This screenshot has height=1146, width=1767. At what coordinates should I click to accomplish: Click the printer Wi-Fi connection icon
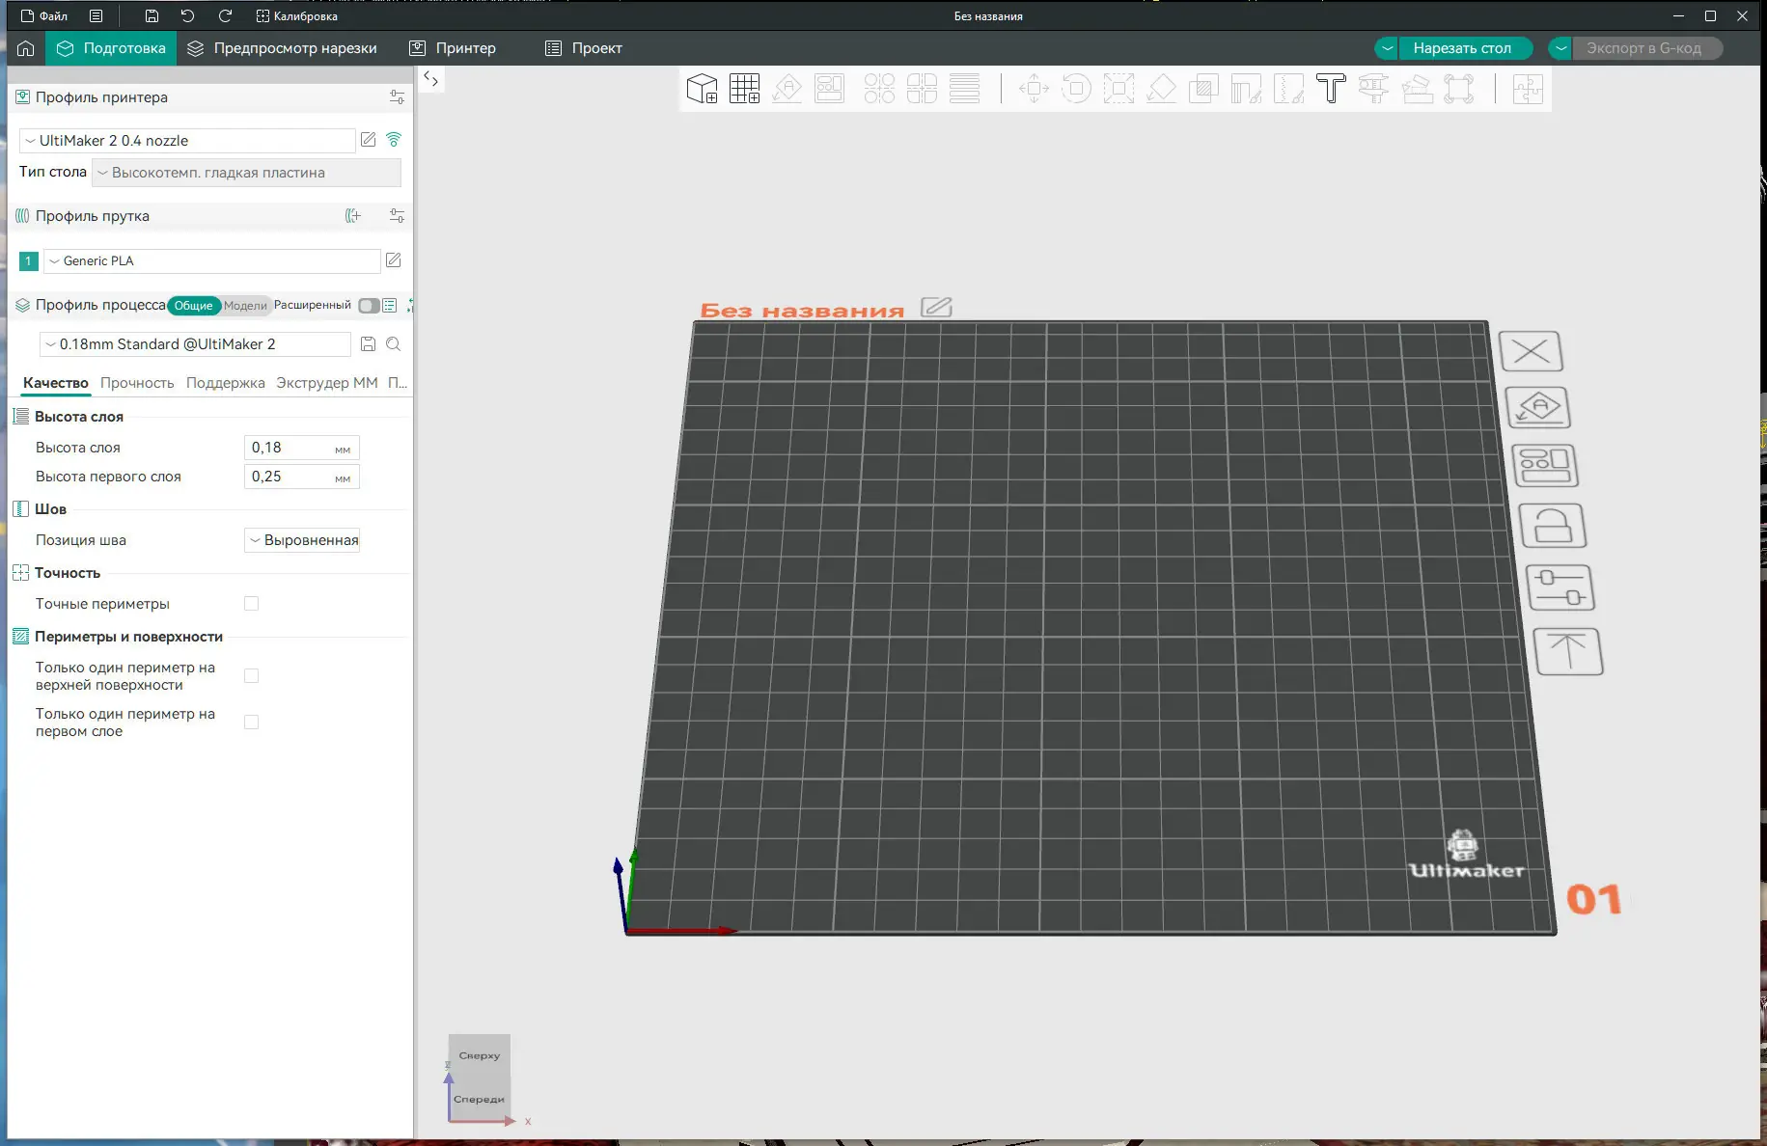[394, 140]
